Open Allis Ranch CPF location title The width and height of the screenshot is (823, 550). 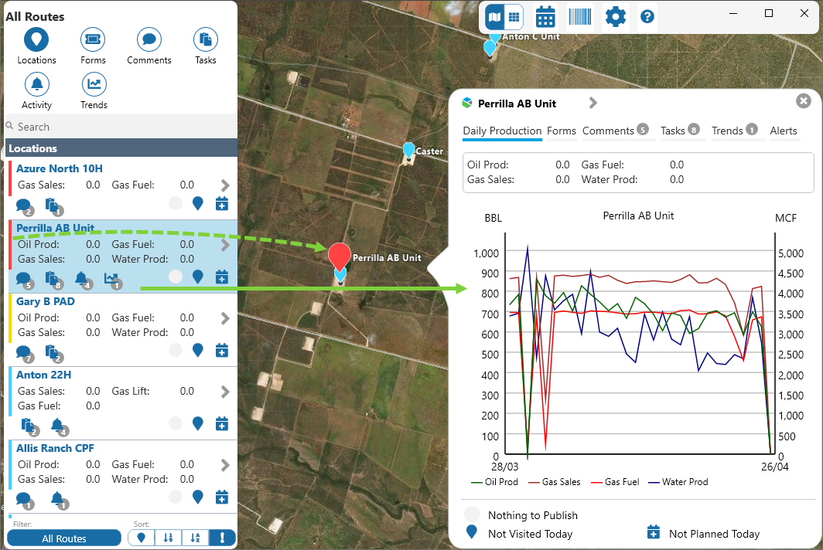pyautogui.click(x=55, y=448)
